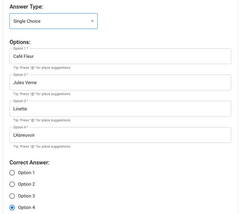Screen dimensions: 240x214
Task: Mark Option 2 as the correct answer
Action: 12,184
